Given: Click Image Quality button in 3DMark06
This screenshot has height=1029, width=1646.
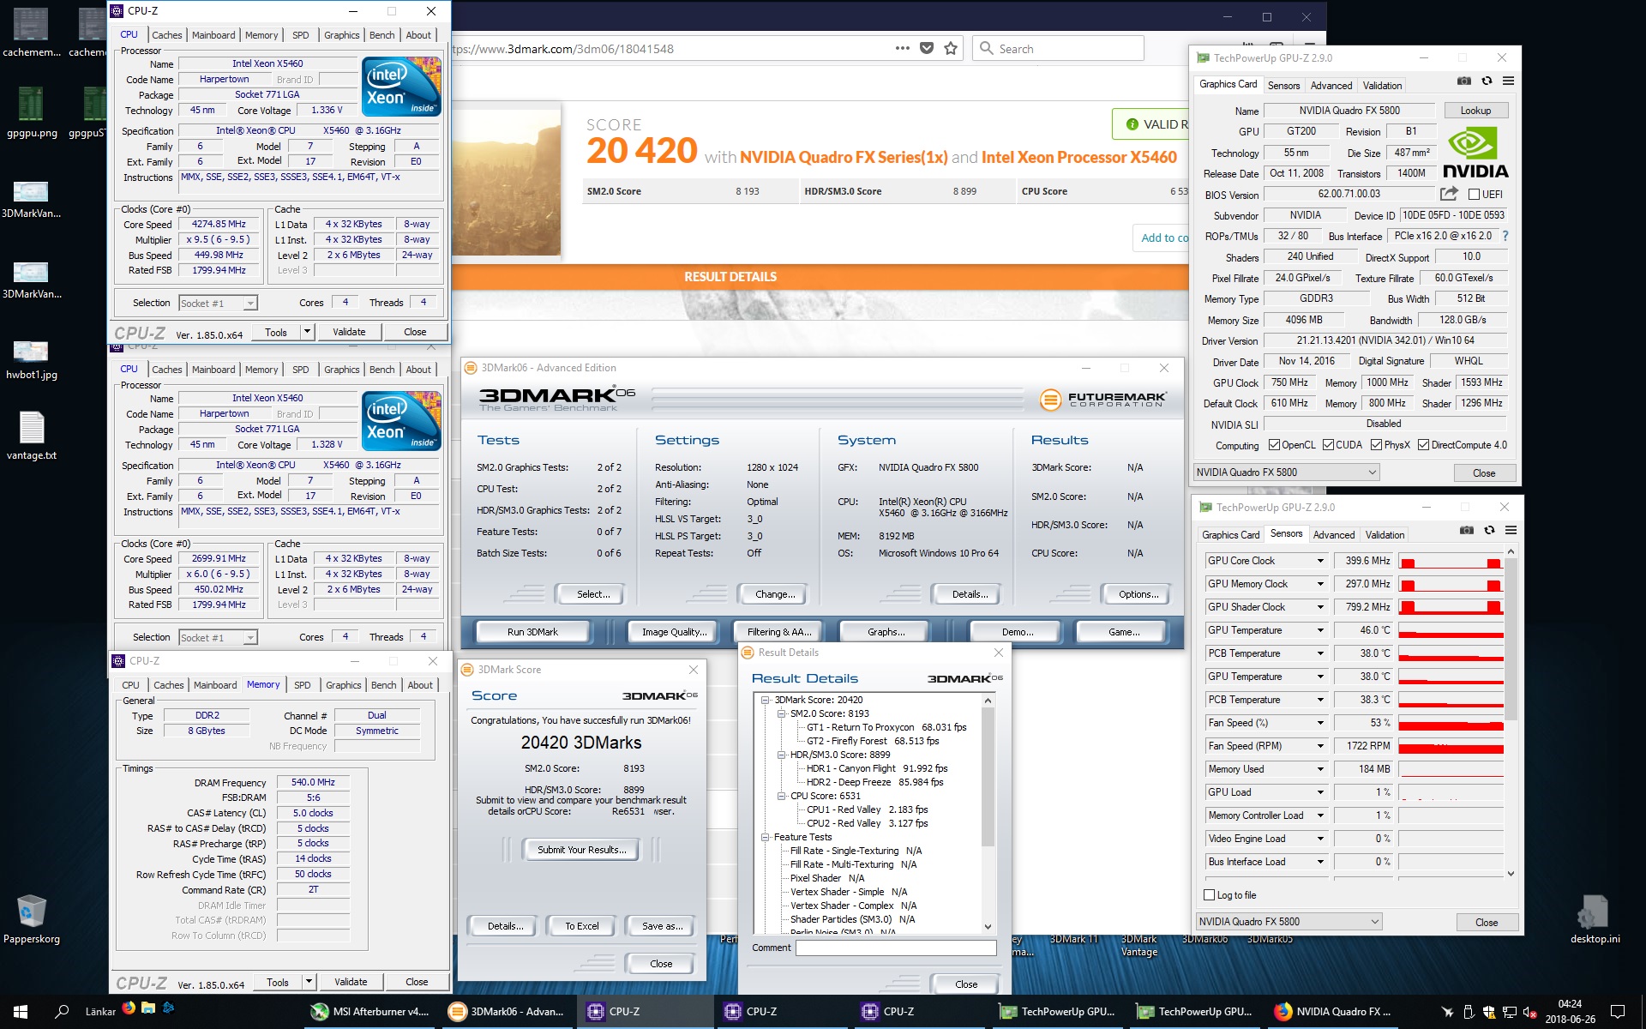Looking at the screenshot, I should tap(675, 631).
